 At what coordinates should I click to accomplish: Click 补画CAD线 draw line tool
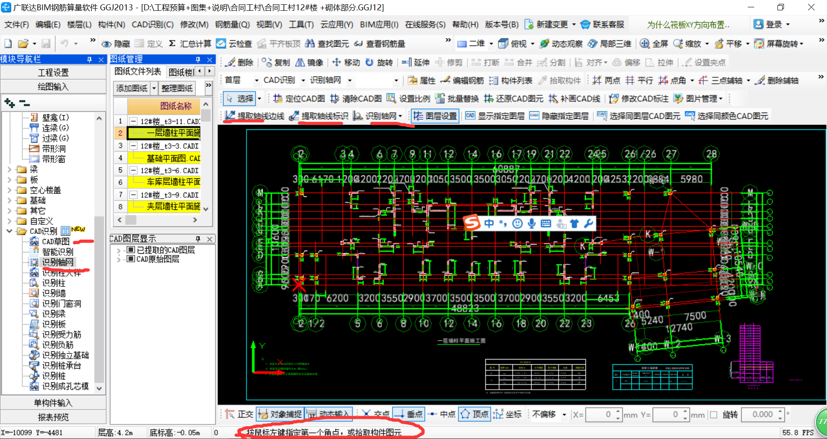pos(574,98)
